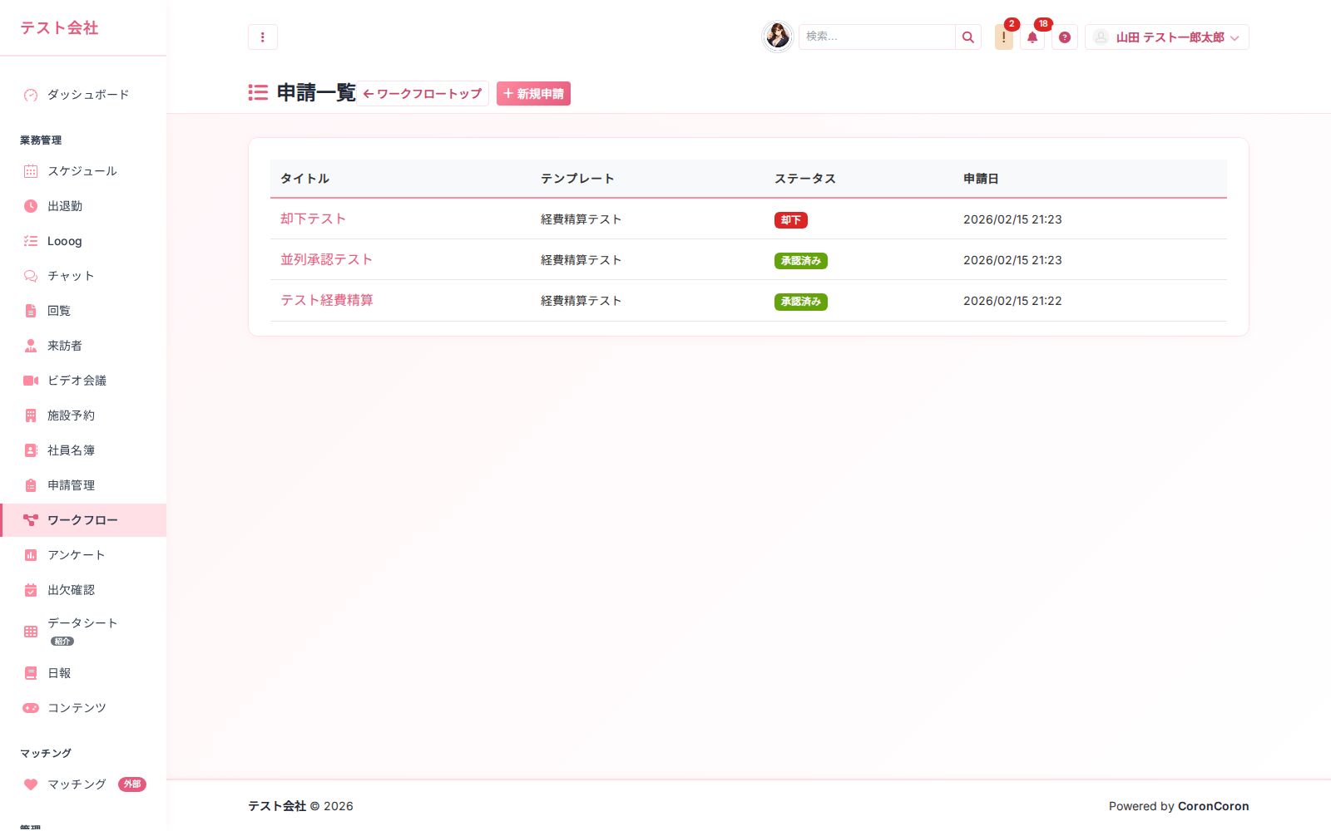Click the 日報 book icon

(x=31, y=673)
